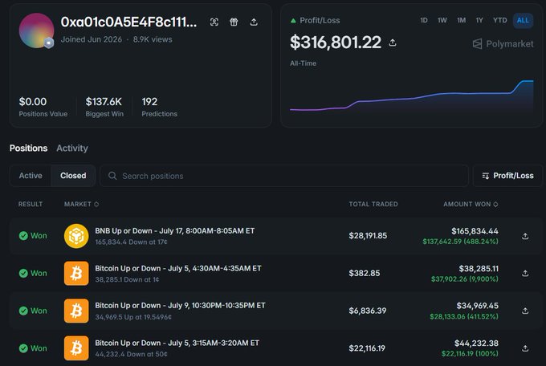Sort by MARKET column header
546x366 pixels.
click(x=81, y=204)
